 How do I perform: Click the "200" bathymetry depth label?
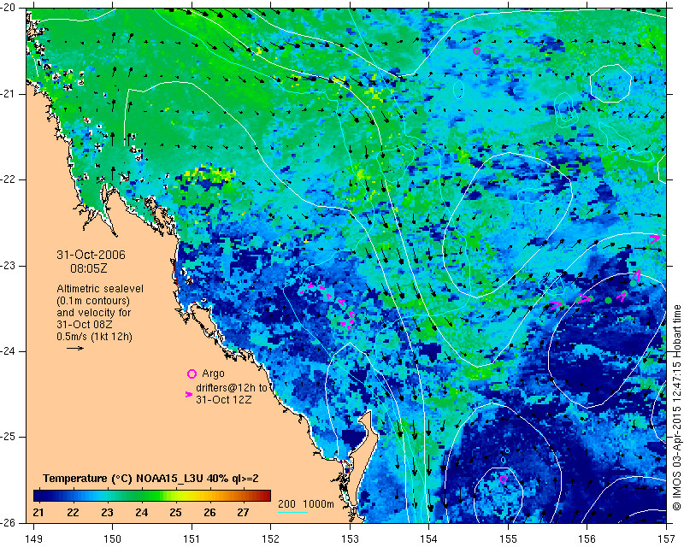pyautogui.click(x=286, y=504)
